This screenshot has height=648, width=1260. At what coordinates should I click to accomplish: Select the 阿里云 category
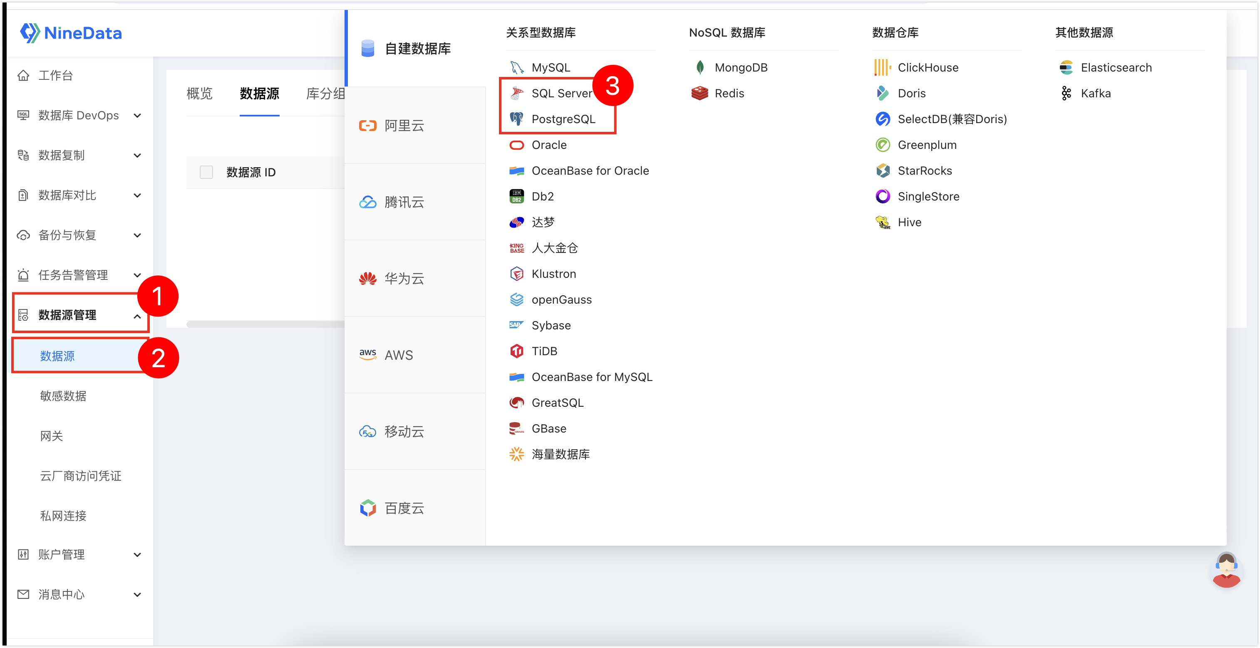click(415, 126)
